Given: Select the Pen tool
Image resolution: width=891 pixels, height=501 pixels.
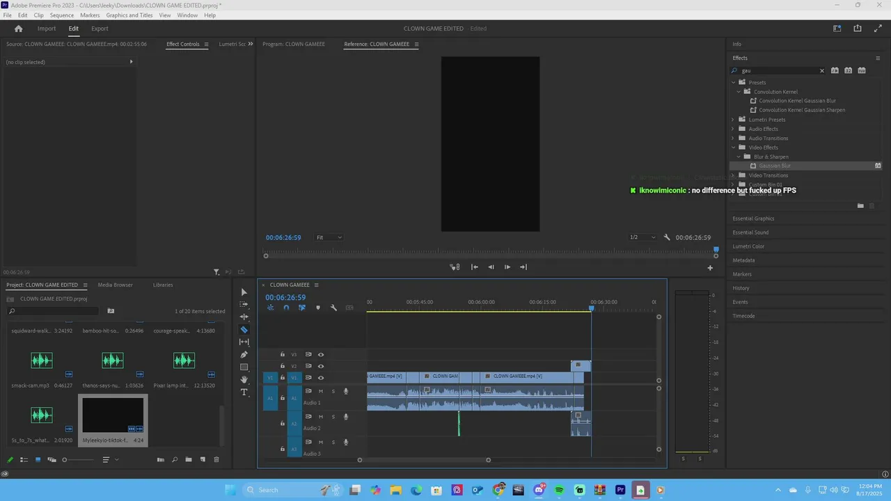Looking at the screenshot, I should coord(244,355).
